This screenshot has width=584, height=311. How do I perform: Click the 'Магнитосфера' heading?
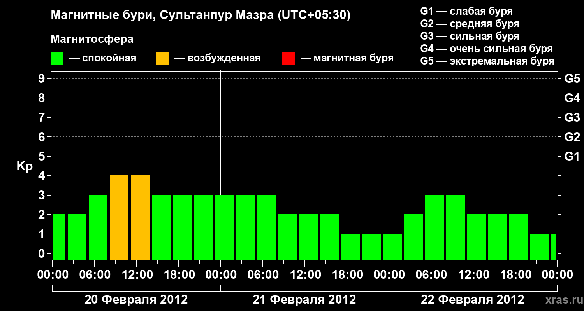(x=92, y=39)
